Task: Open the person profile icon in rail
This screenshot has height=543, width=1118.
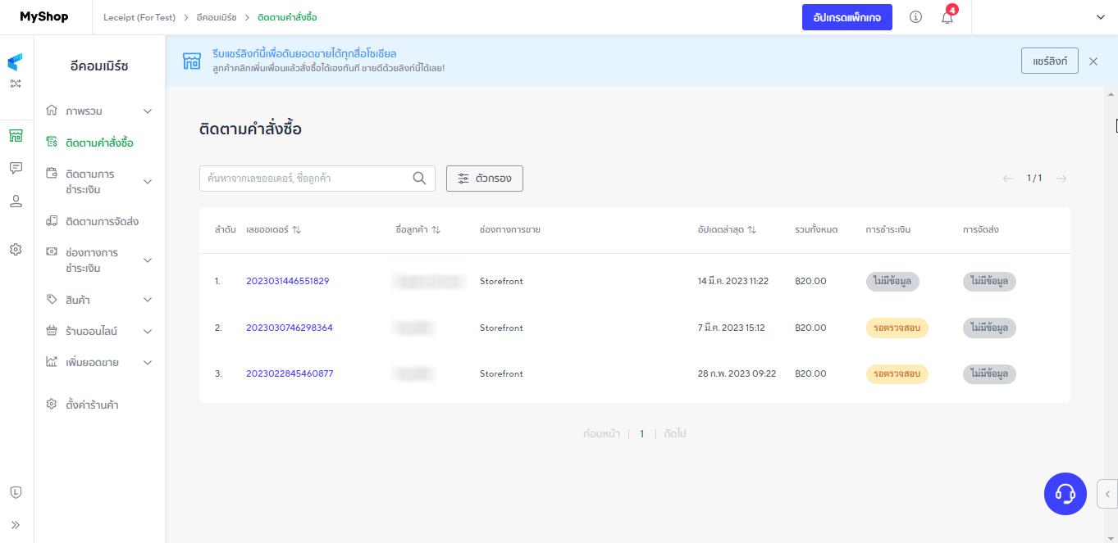Action: point(16,201)
